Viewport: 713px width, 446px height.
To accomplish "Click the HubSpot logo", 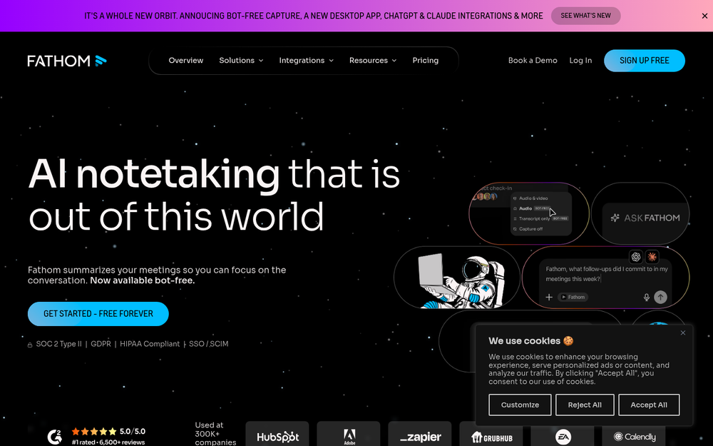I will click(277, 437).
